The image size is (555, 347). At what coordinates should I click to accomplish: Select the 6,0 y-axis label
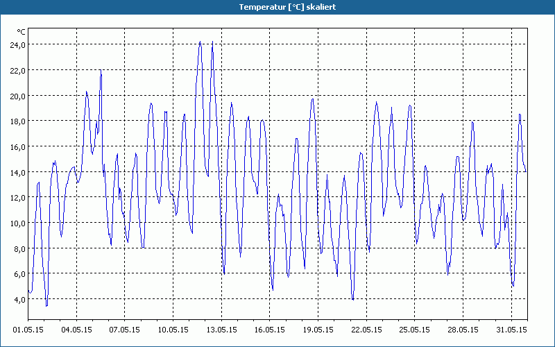pos(20,274)
